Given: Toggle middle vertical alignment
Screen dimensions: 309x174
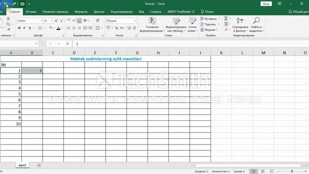Looking at the screenshot, I should click(x=74, y=20).
